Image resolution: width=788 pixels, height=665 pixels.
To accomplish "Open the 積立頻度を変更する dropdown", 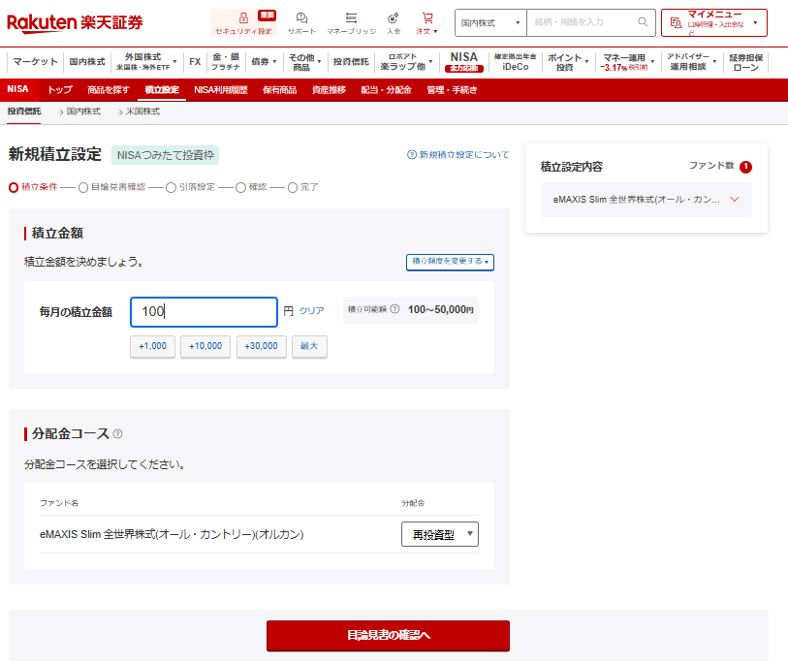I will (450, 262).
